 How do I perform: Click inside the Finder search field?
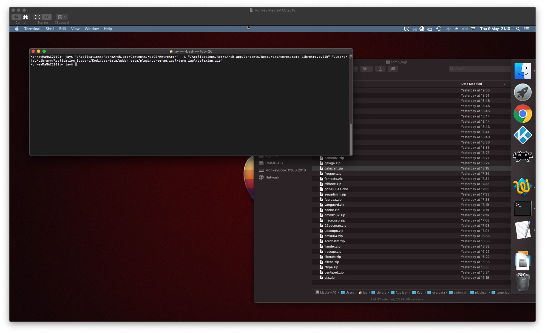pos(479,68)
